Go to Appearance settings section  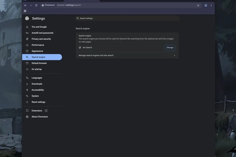pyautogui.click(x=37, y=51)
